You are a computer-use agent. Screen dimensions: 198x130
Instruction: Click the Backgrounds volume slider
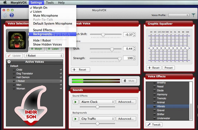pyautogui.click(x=97, y=124)
